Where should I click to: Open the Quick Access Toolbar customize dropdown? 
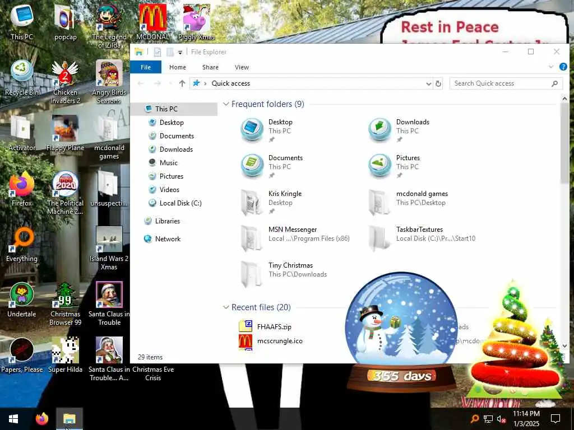(180, 52)
